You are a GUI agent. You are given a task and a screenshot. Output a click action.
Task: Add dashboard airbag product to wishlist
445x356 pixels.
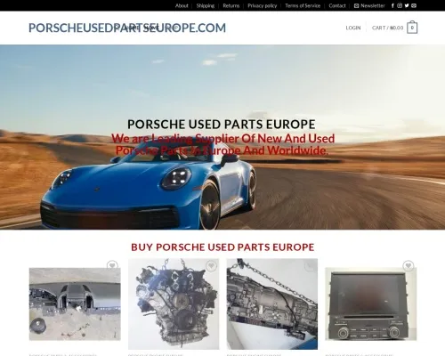click(x=112, y=265)
